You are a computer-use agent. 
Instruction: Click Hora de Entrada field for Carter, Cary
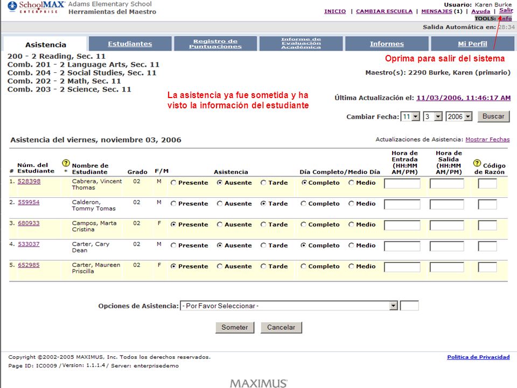pyautogui.click(x=402, y=246)
